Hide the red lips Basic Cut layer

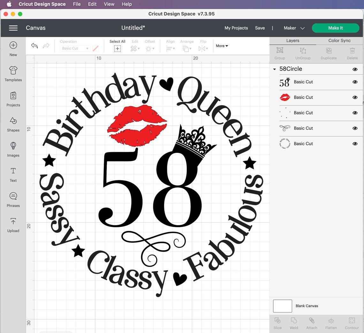pyautogui.click(x=355, y=97)
